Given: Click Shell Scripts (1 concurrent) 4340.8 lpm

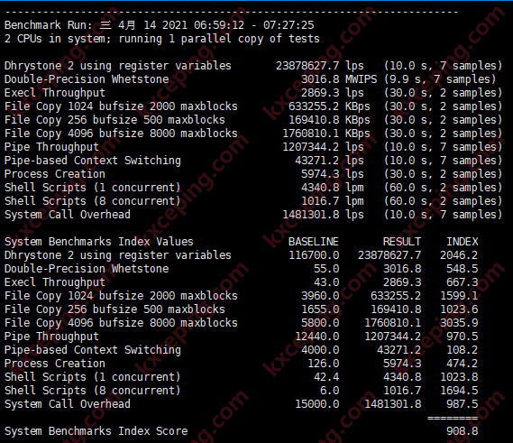Looking at the screenshot, I should click(332, 188).
